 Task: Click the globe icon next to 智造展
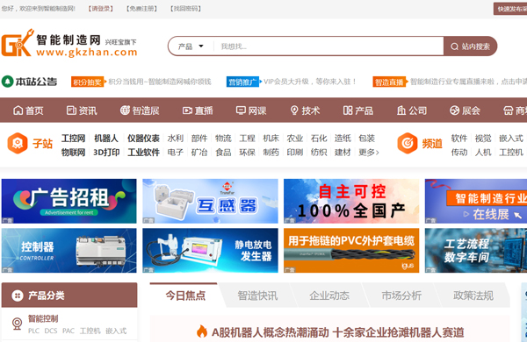pos(125,110)
